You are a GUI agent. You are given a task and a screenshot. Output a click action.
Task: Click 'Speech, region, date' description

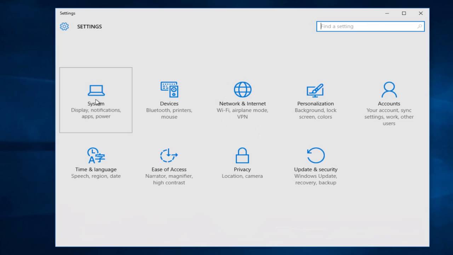pos(96,176)
